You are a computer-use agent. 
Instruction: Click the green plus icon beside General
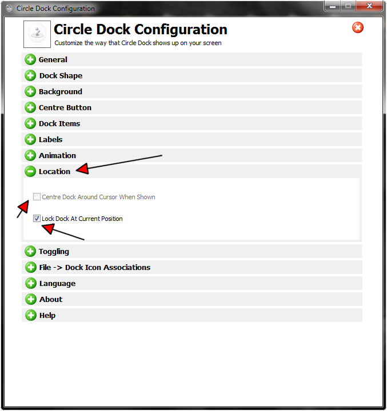[x=31, y=60]
